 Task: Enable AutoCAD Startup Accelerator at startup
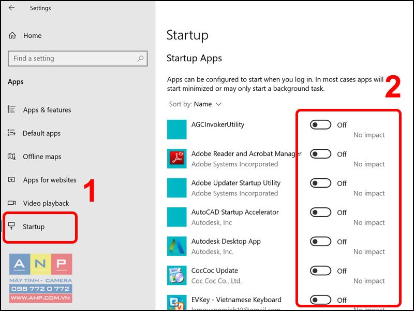tap(320, 213)
